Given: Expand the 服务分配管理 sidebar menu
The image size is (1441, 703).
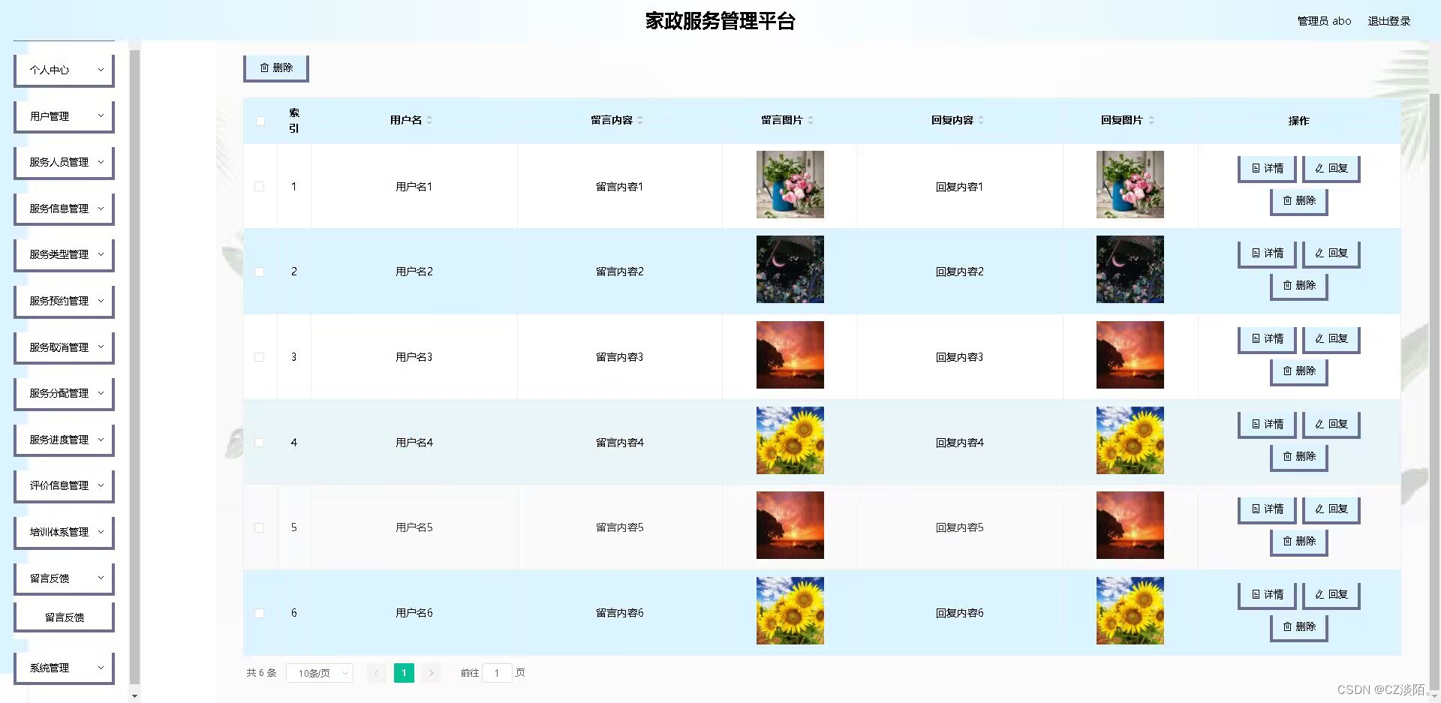Looking at the screenshot, I should pos(64,393).
